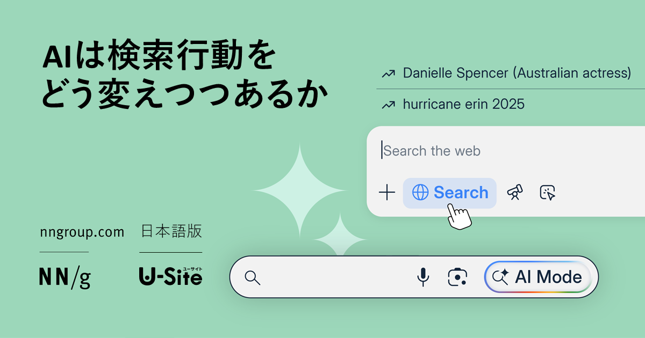The width and height of the screenshot is (645, 338).
Task: Click the AI Mode button
Action: point(538,277)
